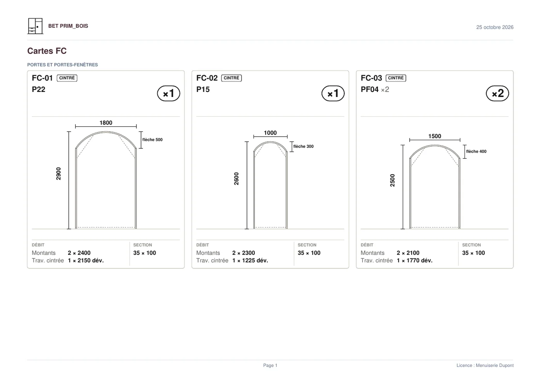
Task: Click the 2 × 2300 montants value
Action: coord(243,253)
